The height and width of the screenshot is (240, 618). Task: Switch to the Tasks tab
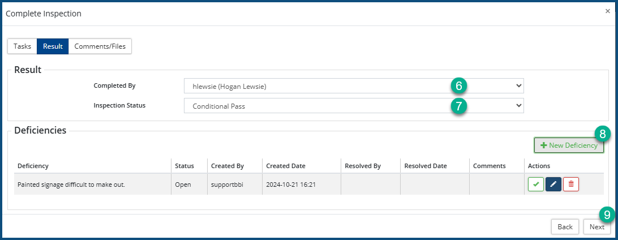pos(22,46)
